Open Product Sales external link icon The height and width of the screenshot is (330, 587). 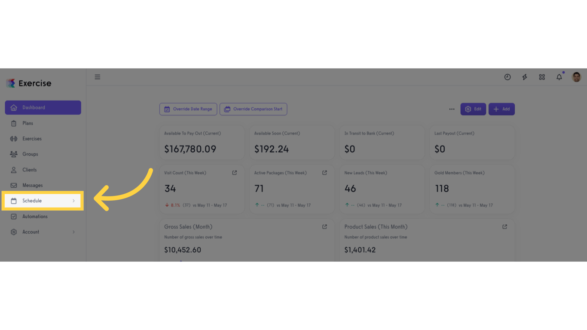tap(504, 227)
